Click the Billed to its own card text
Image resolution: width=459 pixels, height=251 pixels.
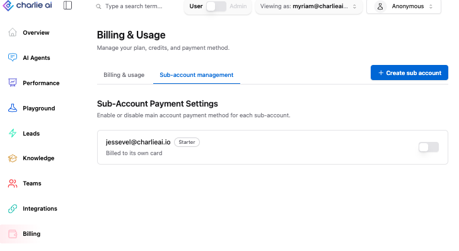click(x=134, y=153)
